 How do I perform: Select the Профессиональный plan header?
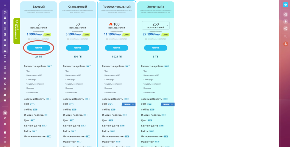(117, 7)
